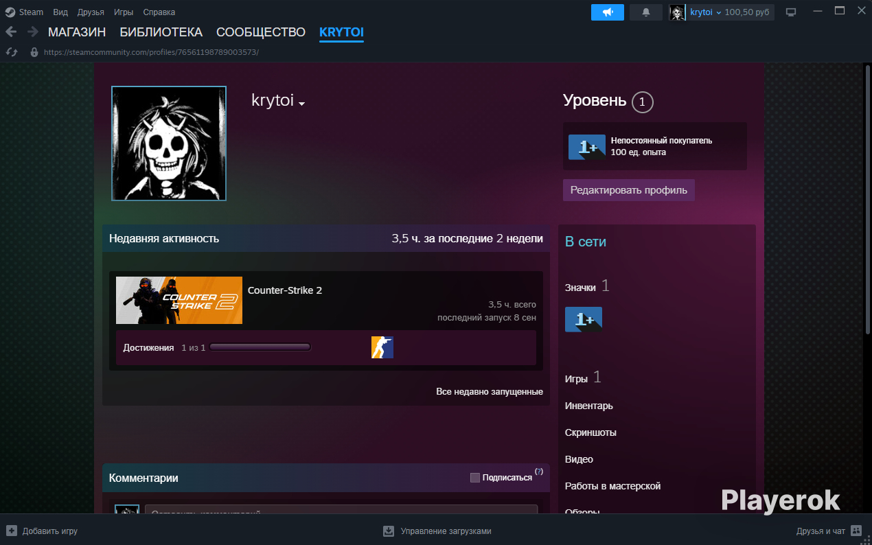Open Friends and chat icon
This screenshot has height=545, width=872.
coord(856,531)
